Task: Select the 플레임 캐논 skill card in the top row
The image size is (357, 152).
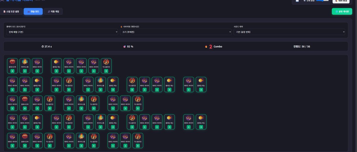Action: tap(57, 66)
